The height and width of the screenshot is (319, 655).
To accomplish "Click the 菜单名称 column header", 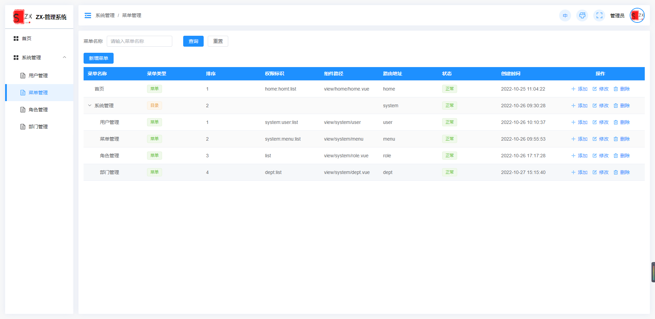I will coord(97,74).
